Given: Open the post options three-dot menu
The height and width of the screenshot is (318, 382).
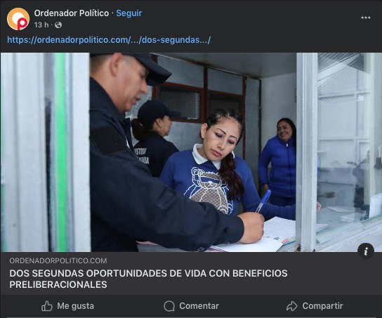Looking at the screenshot, I should (x=366, y=18).
